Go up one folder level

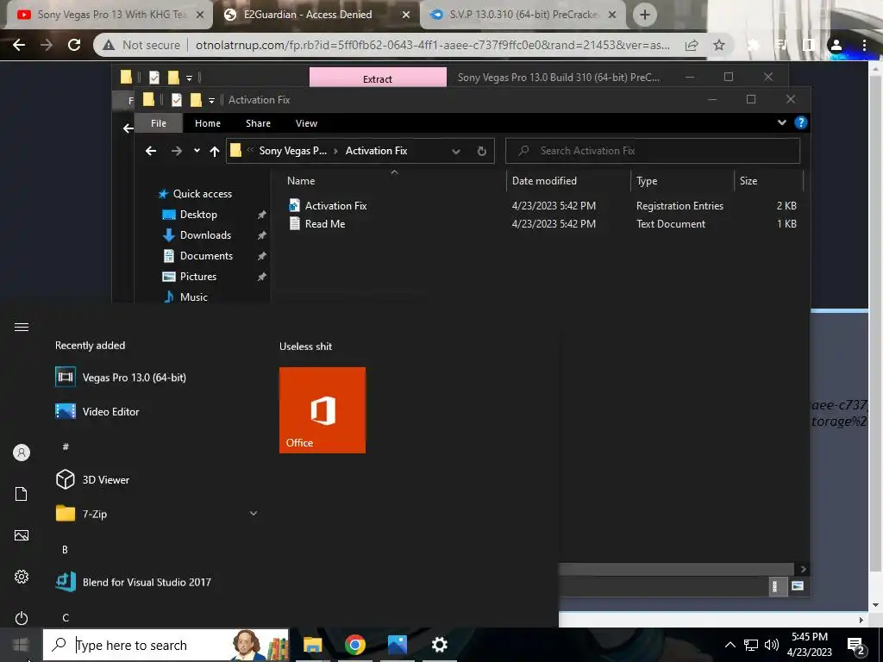coord(215,151)
